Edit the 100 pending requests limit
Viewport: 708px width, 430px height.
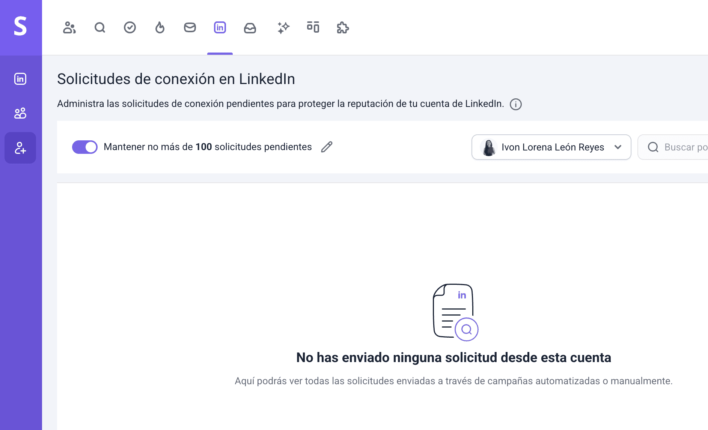327,147
